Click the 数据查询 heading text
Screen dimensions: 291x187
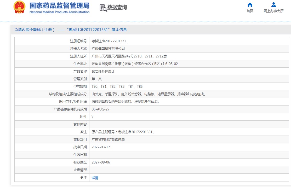(117, 7)
